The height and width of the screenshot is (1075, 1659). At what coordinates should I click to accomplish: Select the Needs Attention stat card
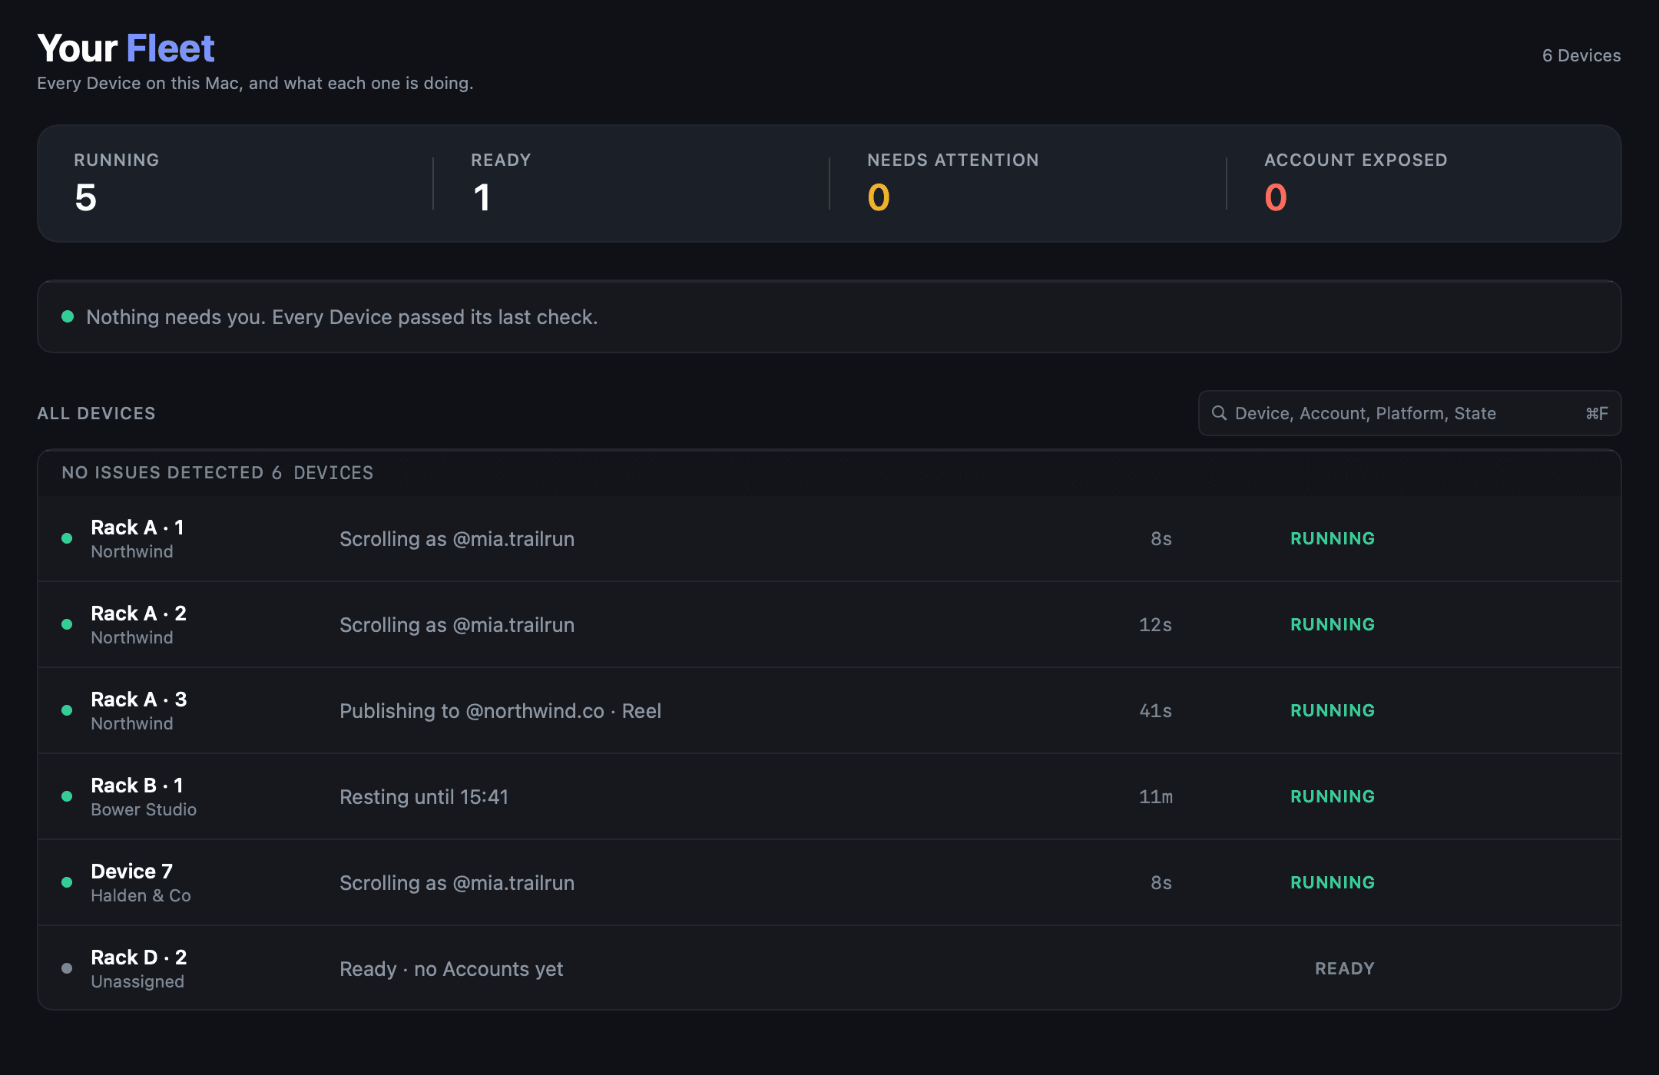click(x=1028, y=184)
